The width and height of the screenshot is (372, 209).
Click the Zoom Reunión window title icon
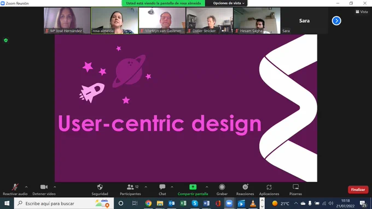(3, 3)
